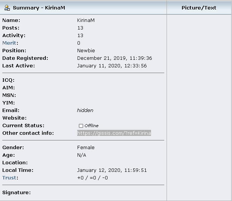Click the Other contact info label
The image size is (232, 201).
(28, 133)
